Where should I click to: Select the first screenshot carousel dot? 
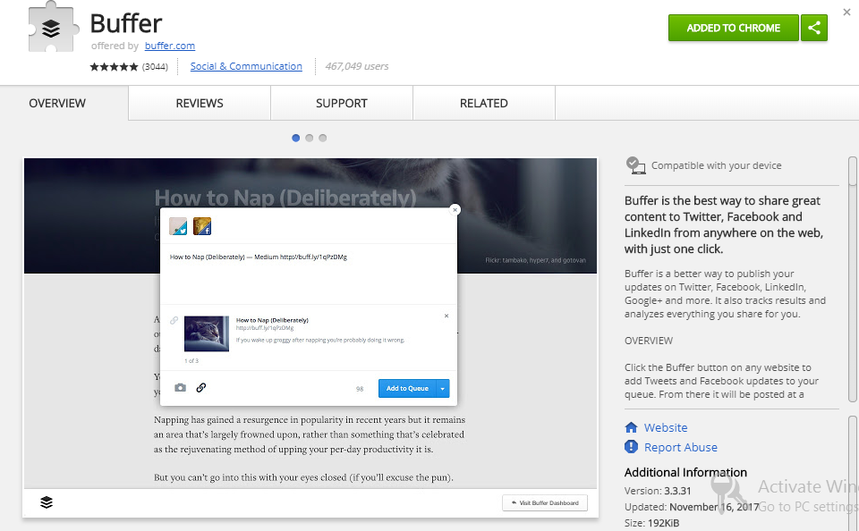coord(296,138)
